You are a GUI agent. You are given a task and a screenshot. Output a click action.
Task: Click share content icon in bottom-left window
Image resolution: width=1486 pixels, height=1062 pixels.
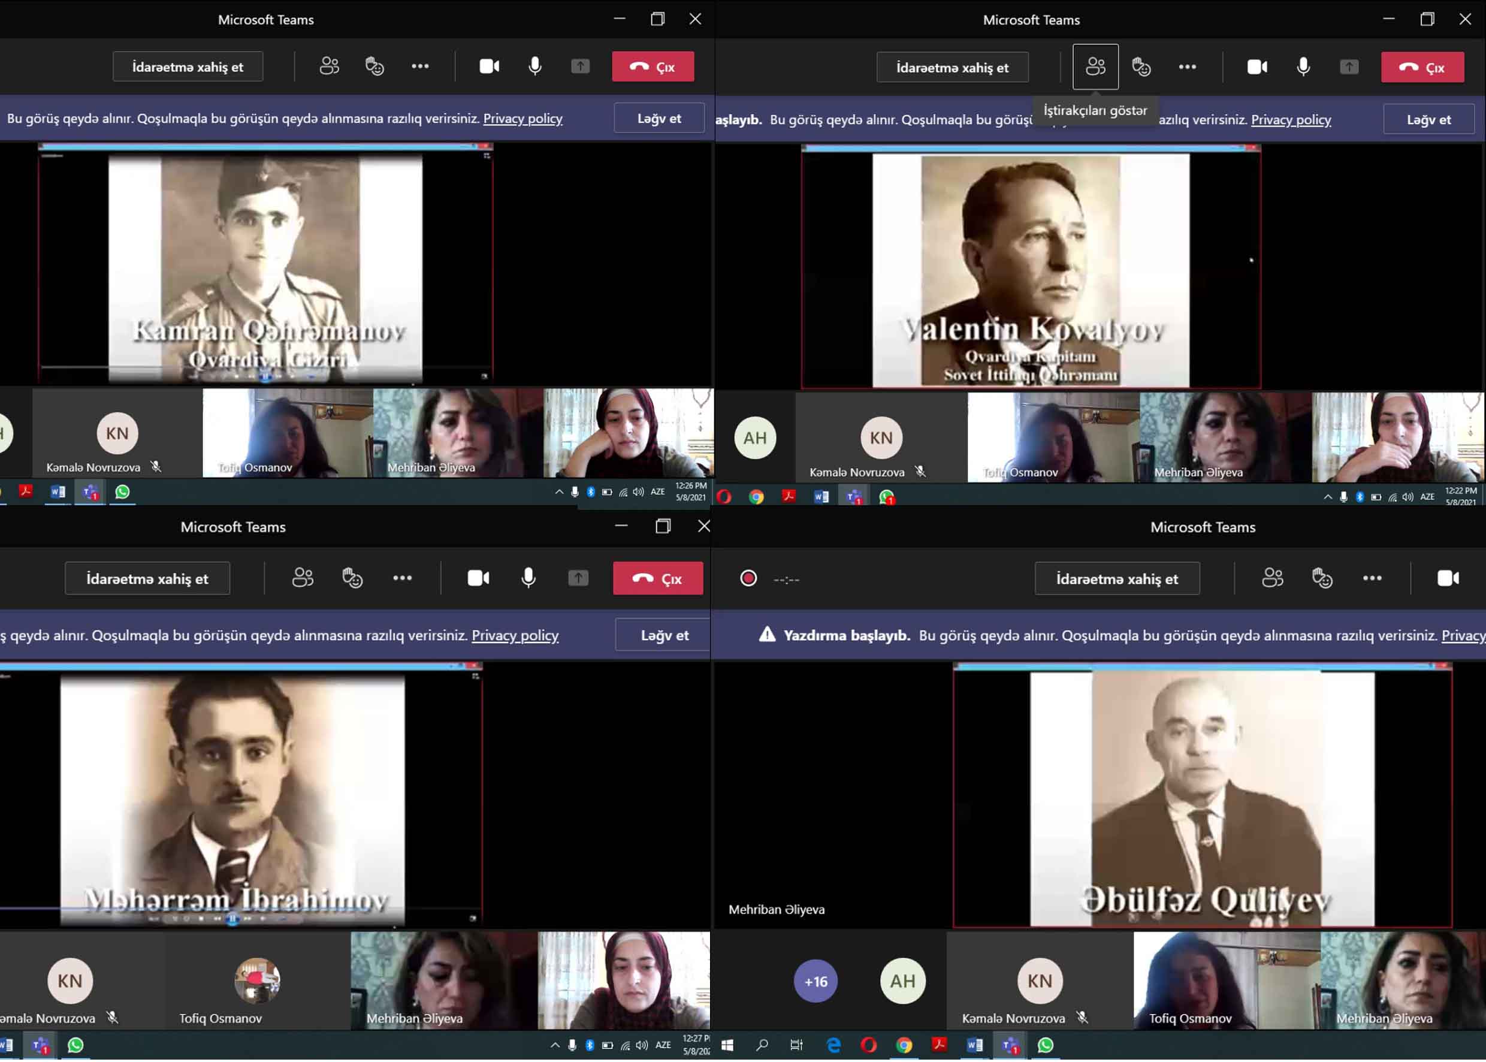(578, 577)
